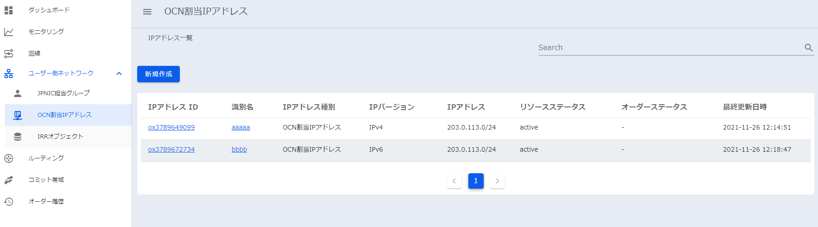Go to the previous page arrow
This screenshot has height=227, width=818.
(454, 181)
